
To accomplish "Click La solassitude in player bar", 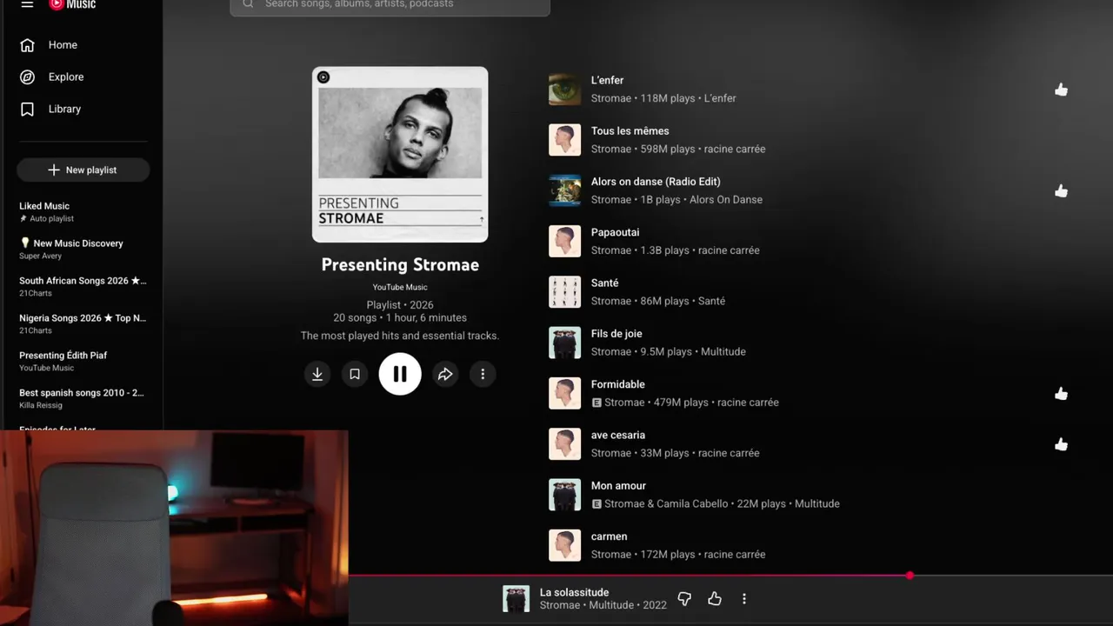I will tap(574, 593).
